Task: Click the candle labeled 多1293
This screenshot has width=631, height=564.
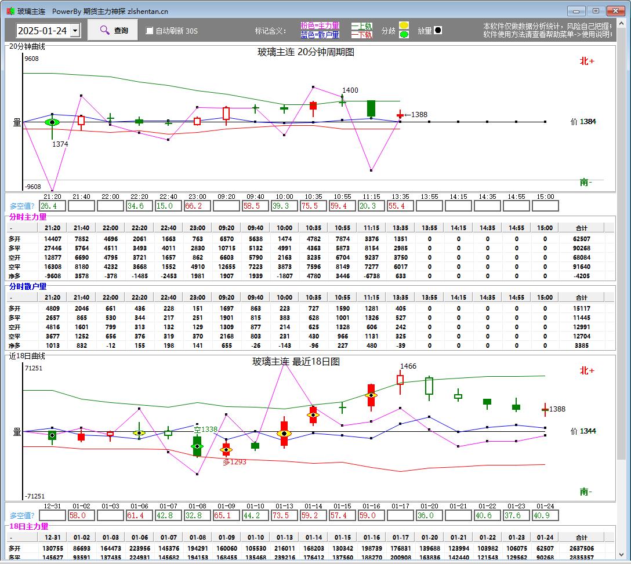Action: [x=226, y=449]
